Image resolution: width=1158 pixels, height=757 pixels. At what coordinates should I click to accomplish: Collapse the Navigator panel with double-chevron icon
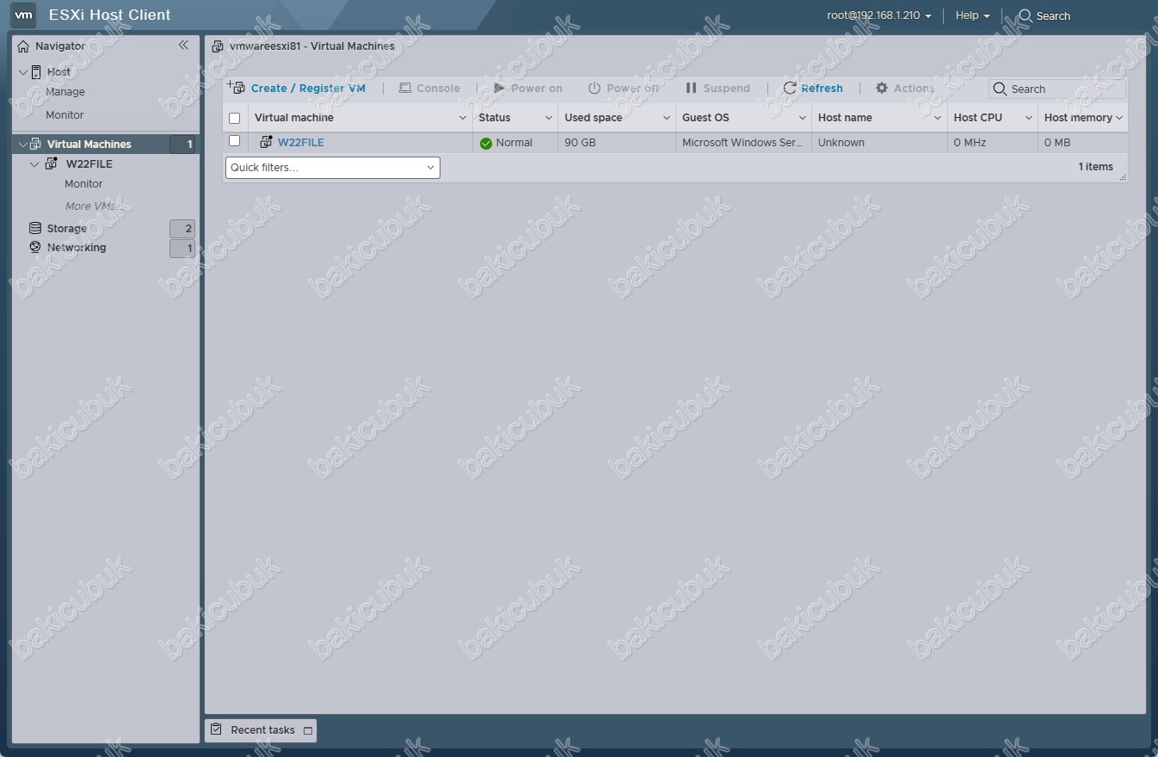(x=183, y=45)
